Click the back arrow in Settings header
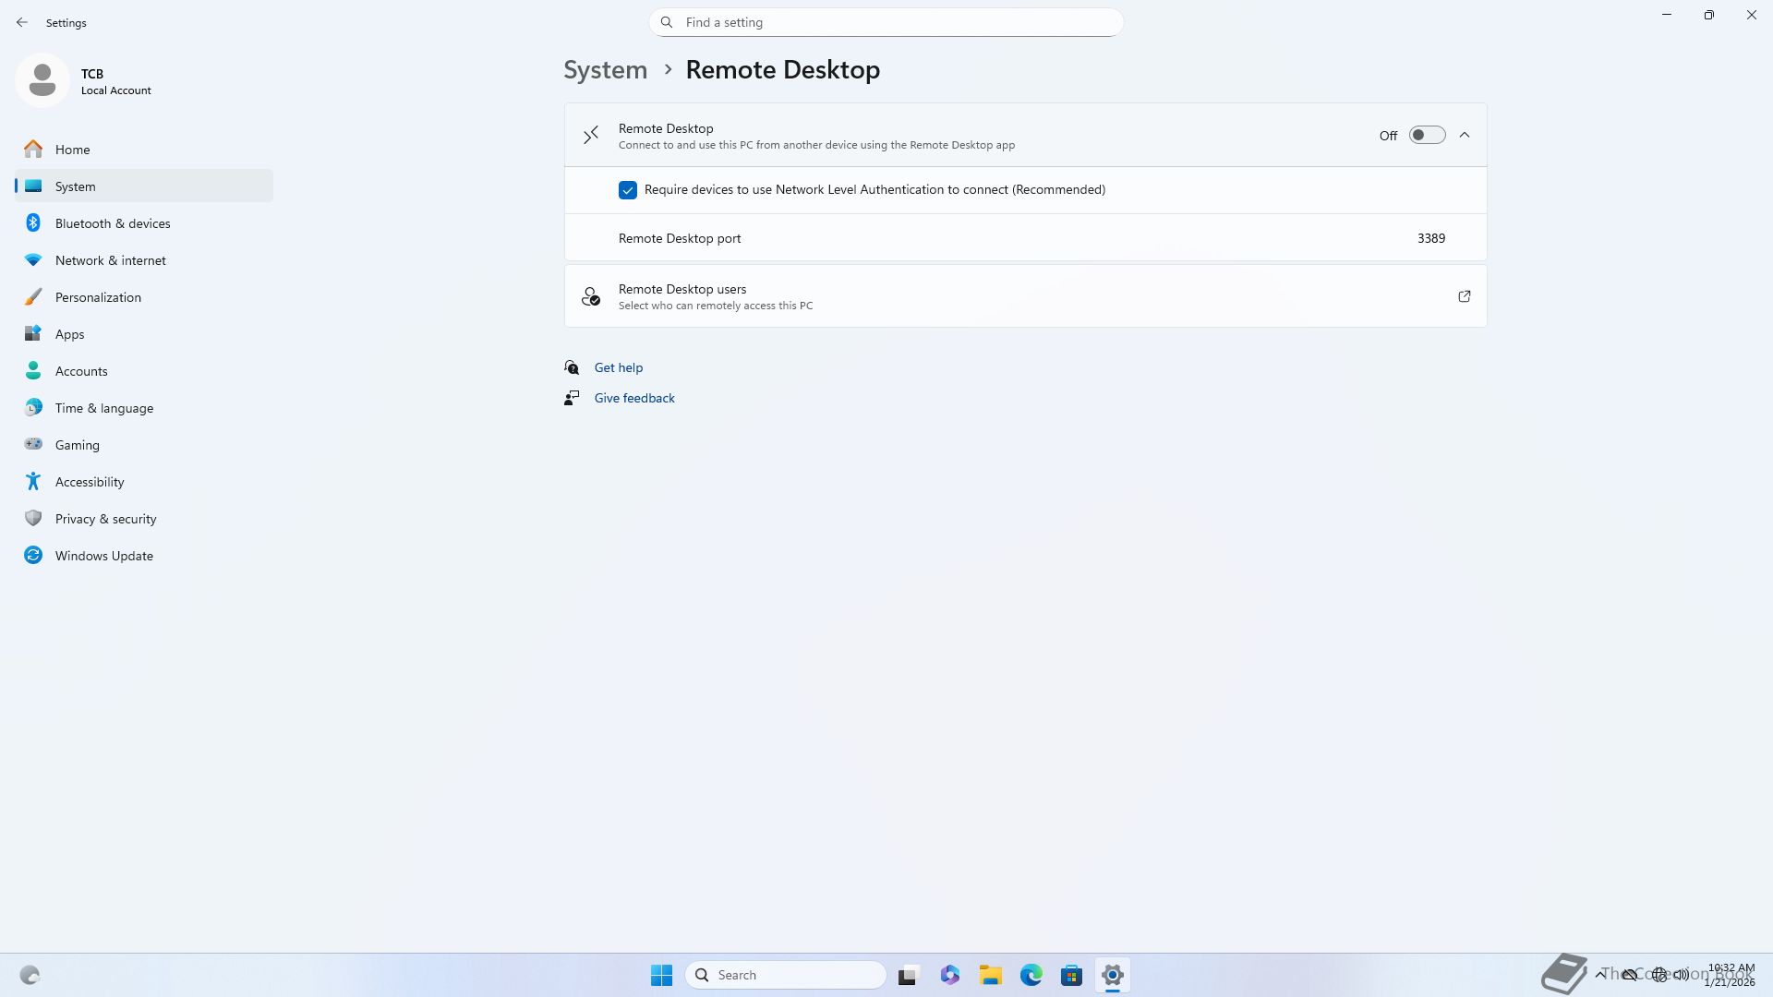The height and width of the screenshot is (997, 1773). (x=22, y=22)
